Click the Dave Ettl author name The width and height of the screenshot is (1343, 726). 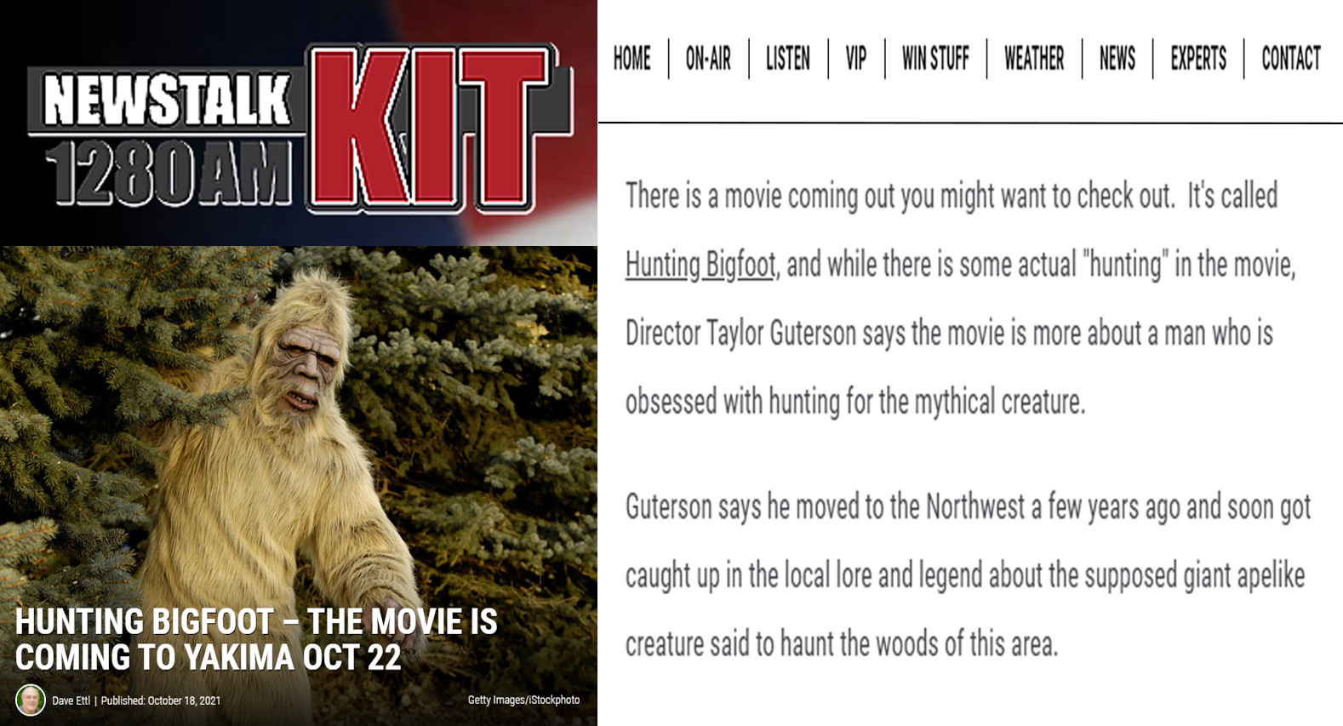pyautogui.click(x=71, y=700)
